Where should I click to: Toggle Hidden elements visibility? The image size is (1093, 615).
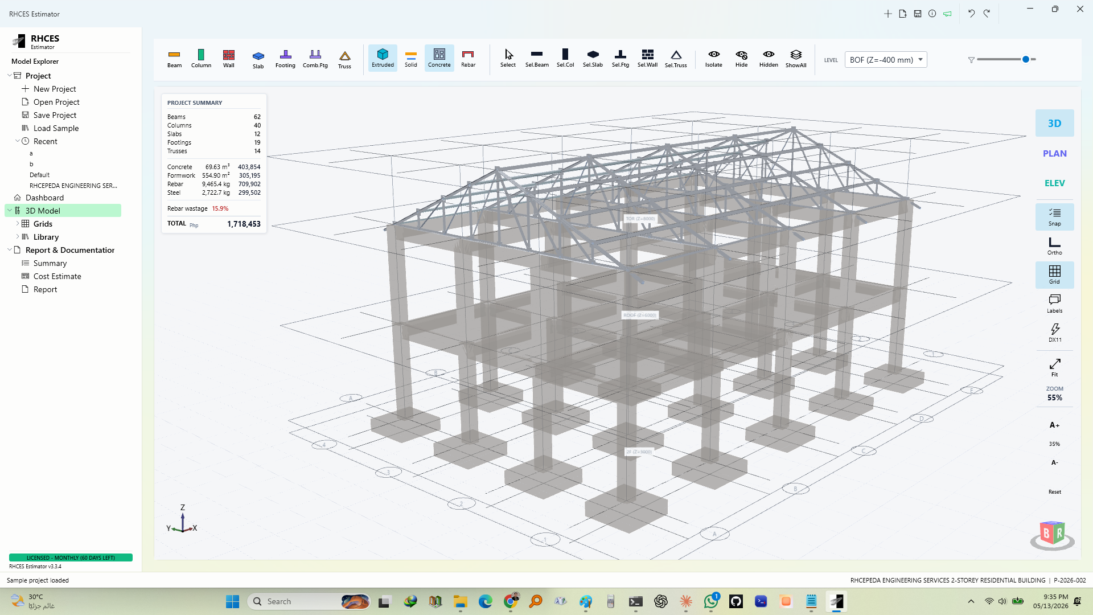point(769,59)
